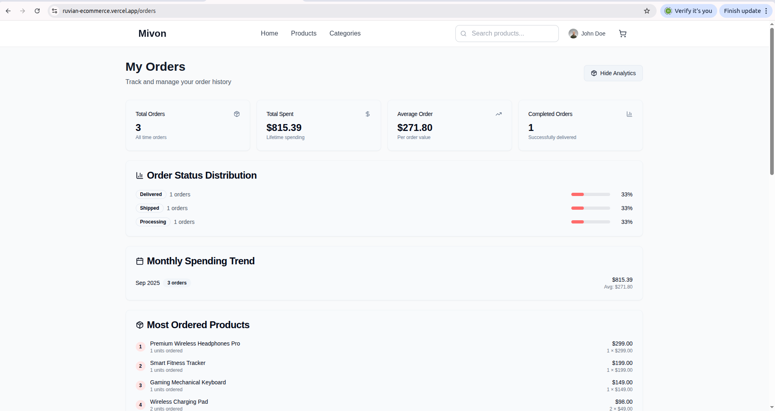Click the $98.00 charging pad total
Screen dimensions: 775x411
coord(624,402)
